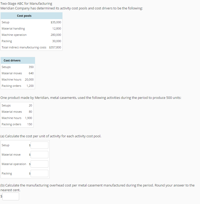This screenshot has height=204, width=200.
Task: Select the 12,800 Material handling amount
Action: 56,29
